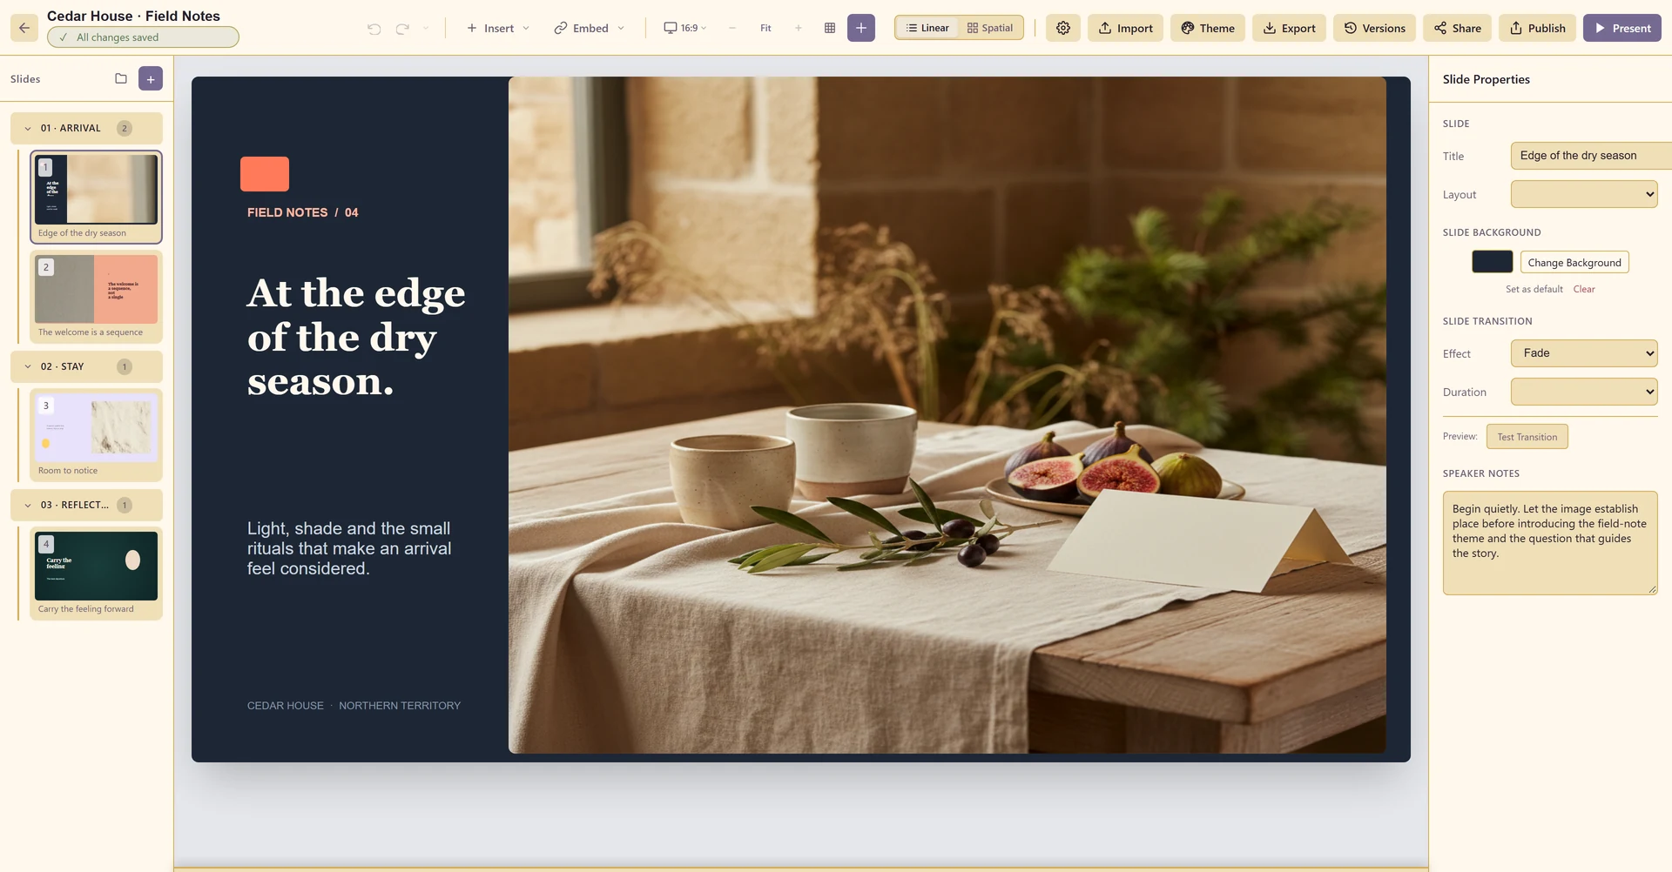Click the Change Background button
1672x872 pixels.
1574,262
